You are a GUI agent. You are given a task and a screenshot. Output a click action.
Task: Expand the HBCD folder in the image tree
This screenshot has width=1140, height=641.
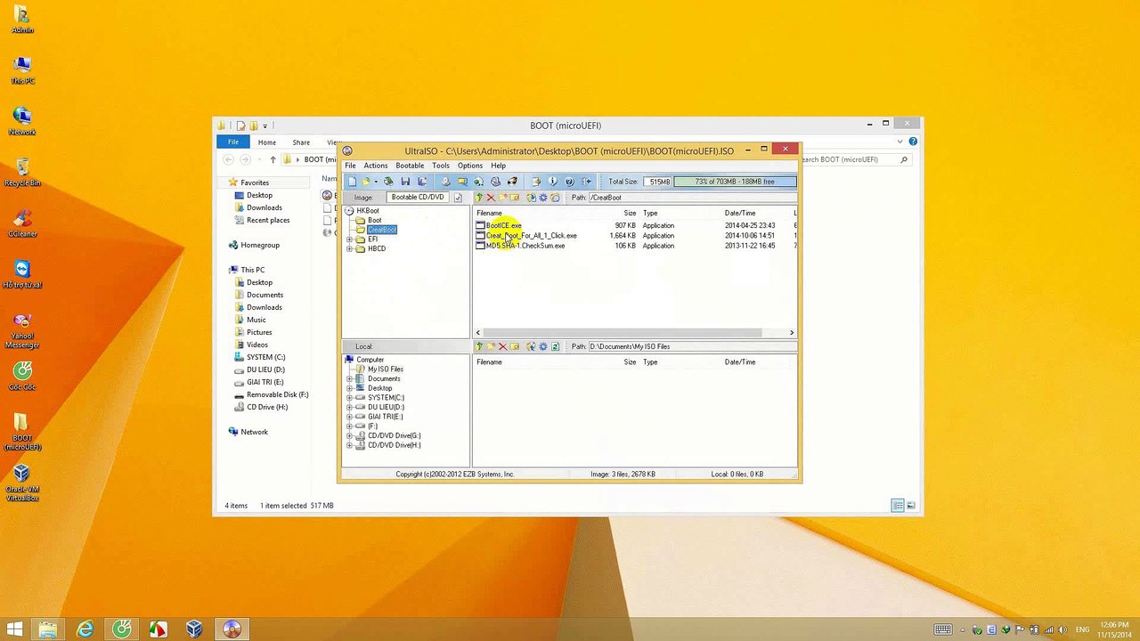pyautogui.click(x=350, y=249)
